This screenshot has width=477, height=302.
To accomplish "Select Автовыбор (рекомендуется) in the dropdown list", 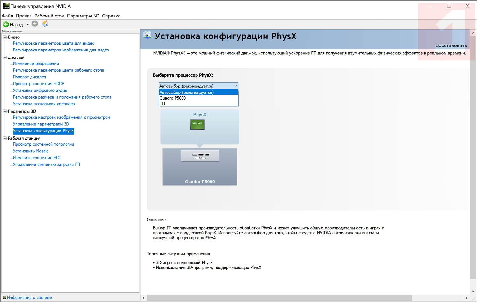I will 198,92.
